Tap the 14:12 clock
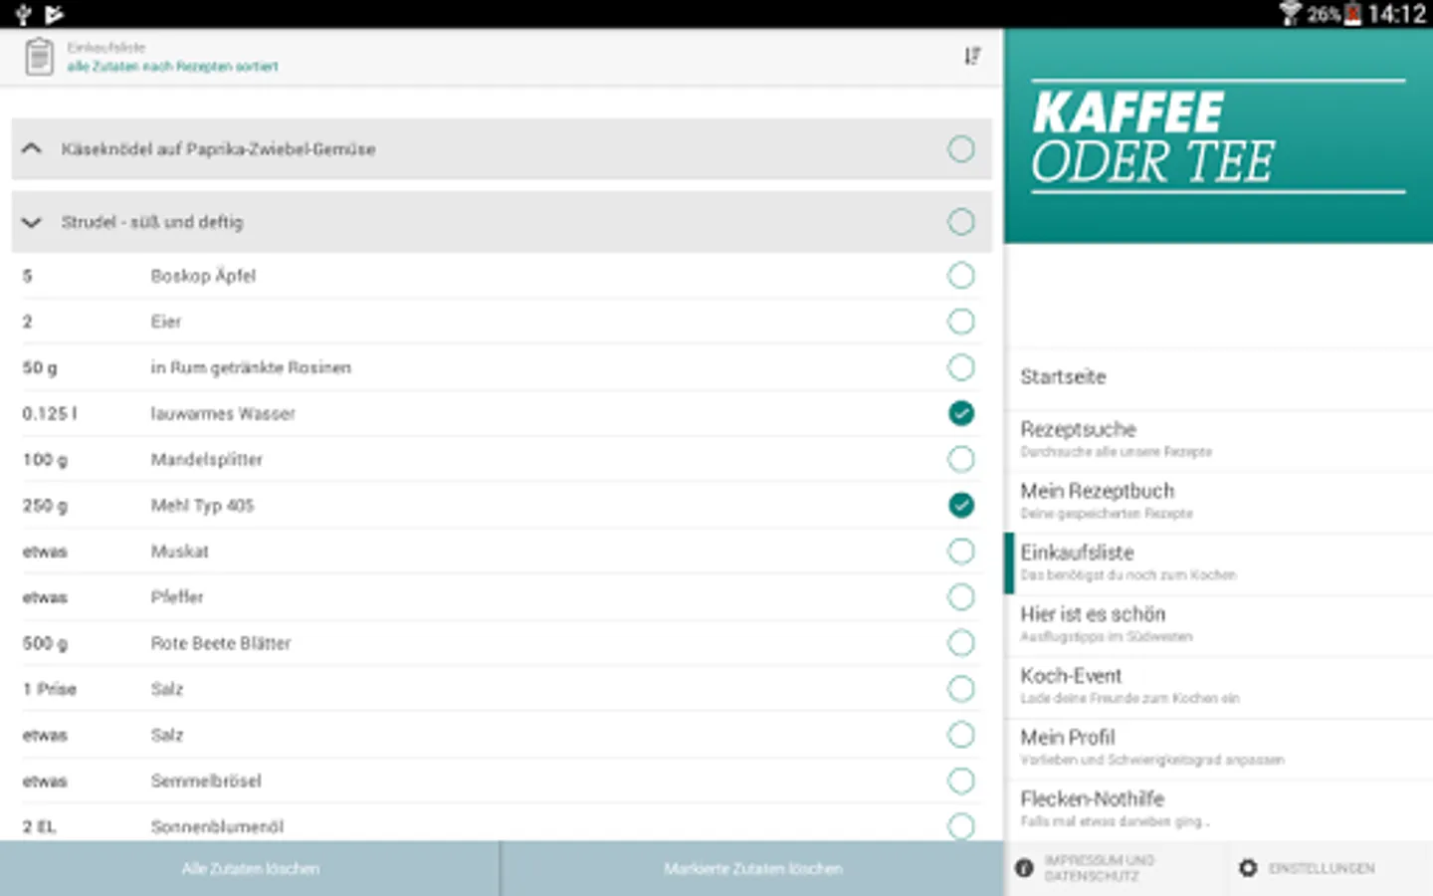This screenshot has height=896, width=1433. [1396, 14]
